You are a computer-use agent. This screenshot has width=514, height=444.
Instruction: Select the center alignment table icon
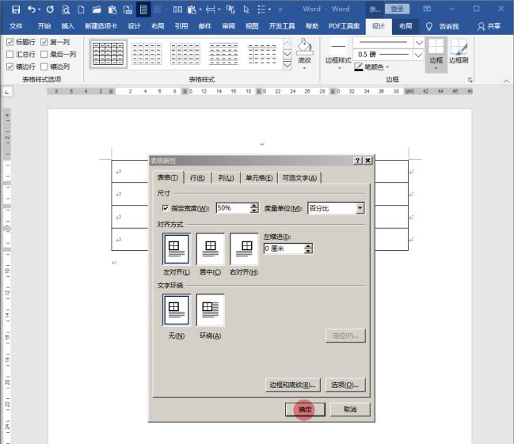[x=210, y=249]
